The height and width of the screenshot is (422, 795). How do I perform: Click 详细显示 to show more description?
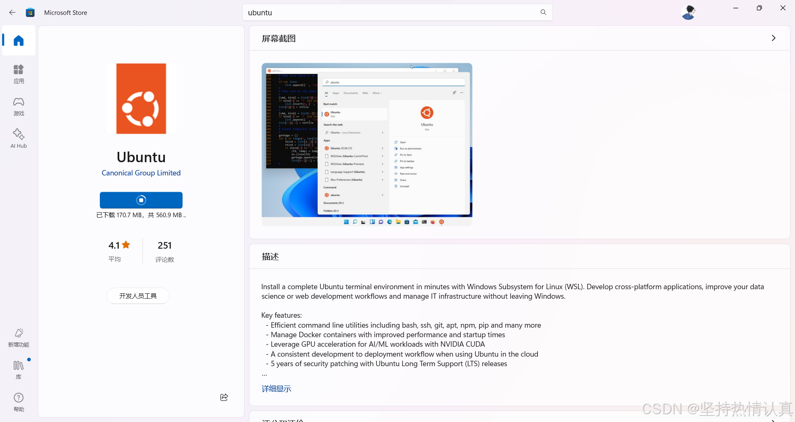pos(276,388)
